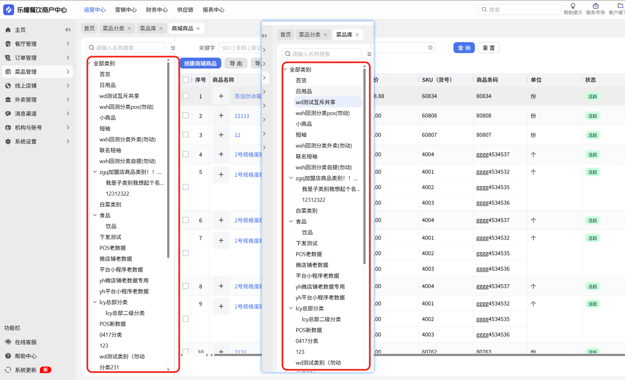Screen dimensions: 625x380
Task: Click plus icon in row 1 苏泊尔冰箱
Action: point(221,96)
